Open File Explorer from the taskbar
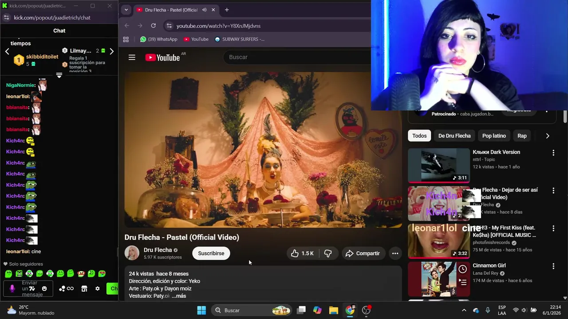The width and height of the screenshot is (568, 319). click(x=334, y=310)
